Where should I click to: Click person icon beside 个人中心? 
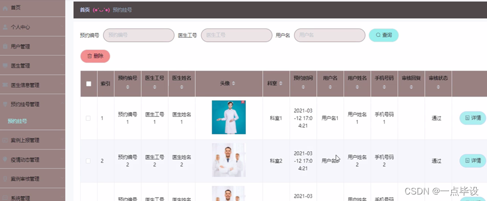click(x=5, y=27)
